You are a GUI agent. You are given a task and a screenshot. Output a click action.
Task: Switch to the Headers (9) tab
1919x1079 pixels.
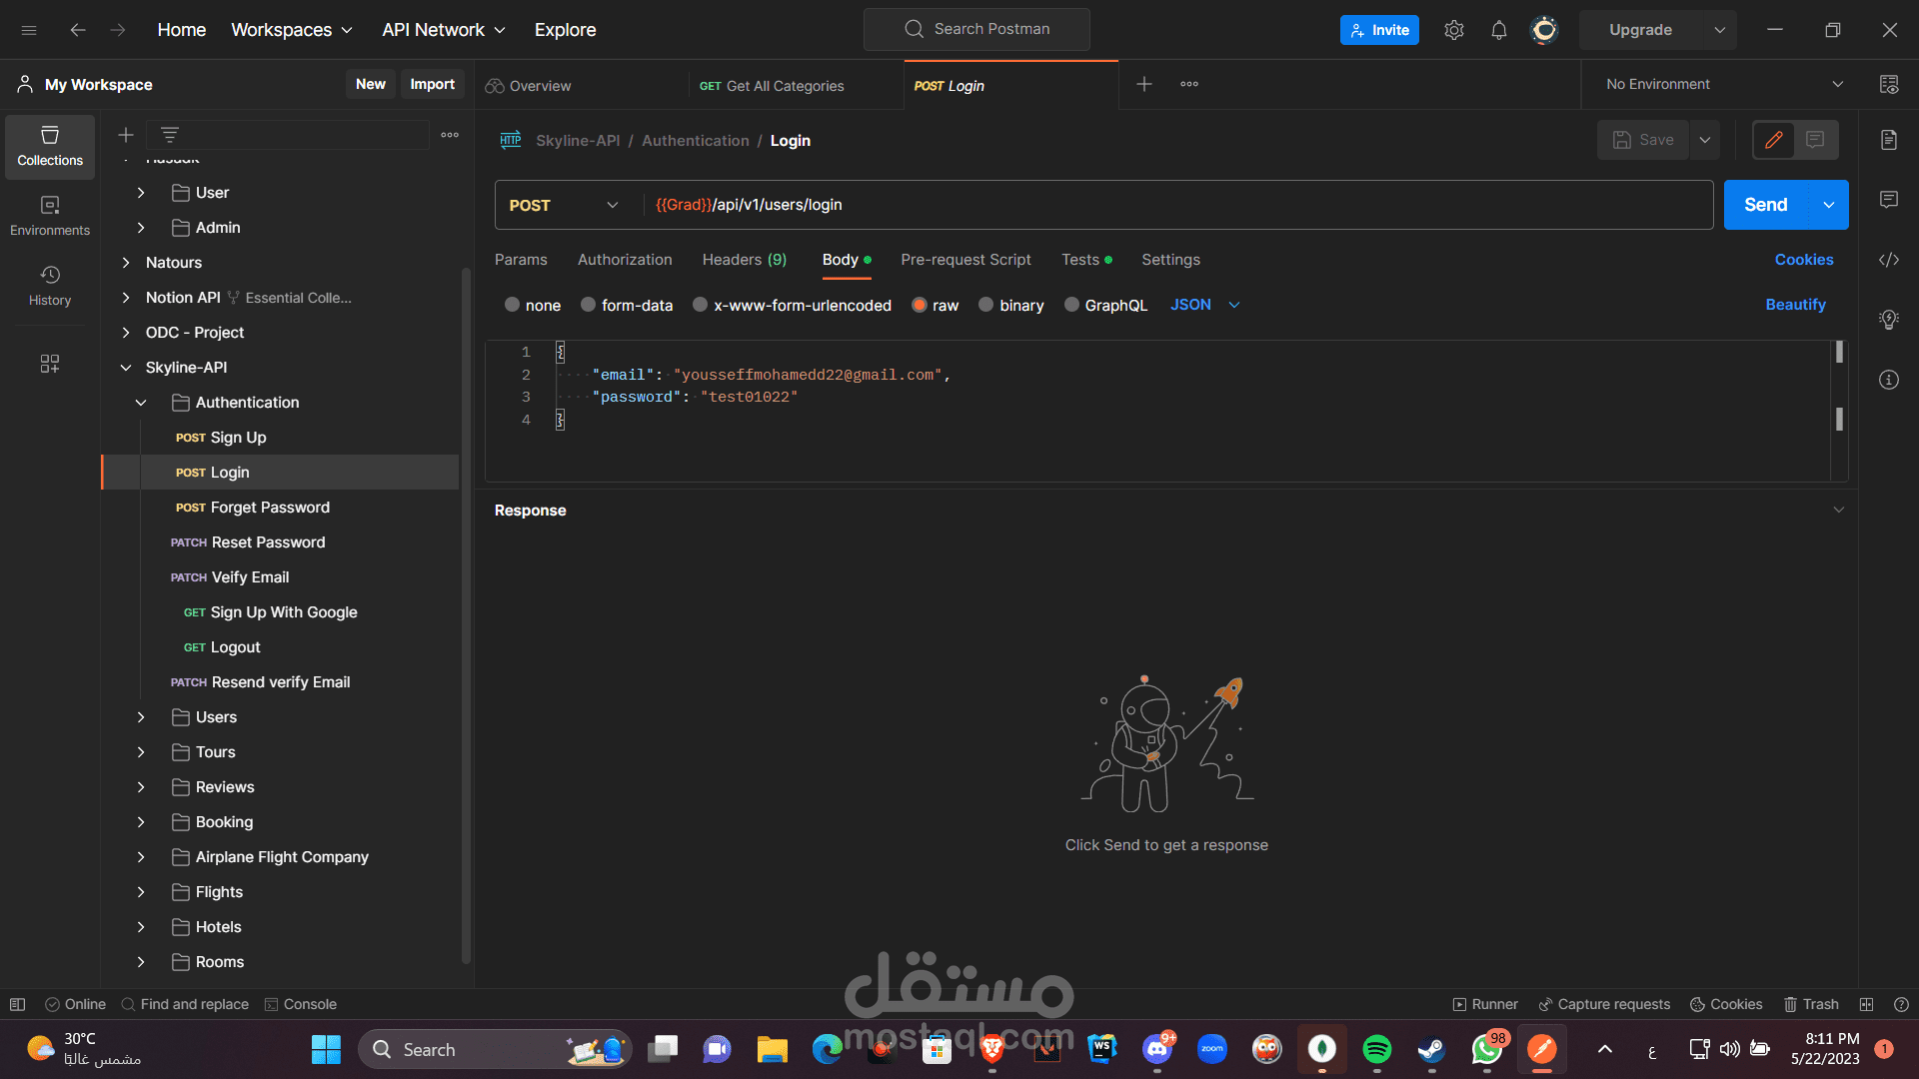tap(745, 260)
